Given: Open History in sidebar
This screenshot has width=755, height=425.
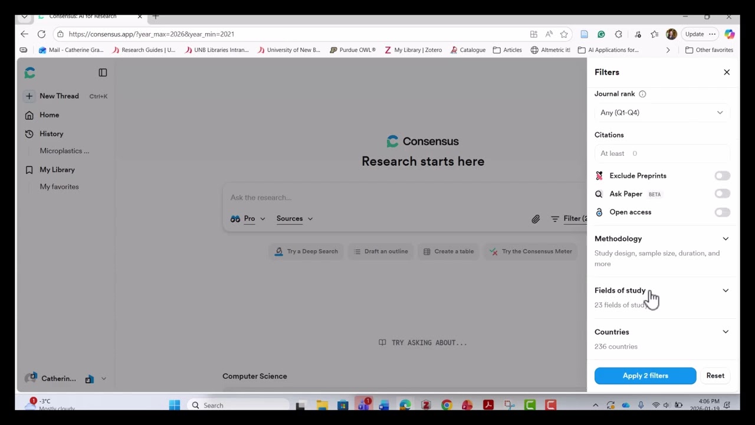Looking at the screenshot, I should click(51, 134).
